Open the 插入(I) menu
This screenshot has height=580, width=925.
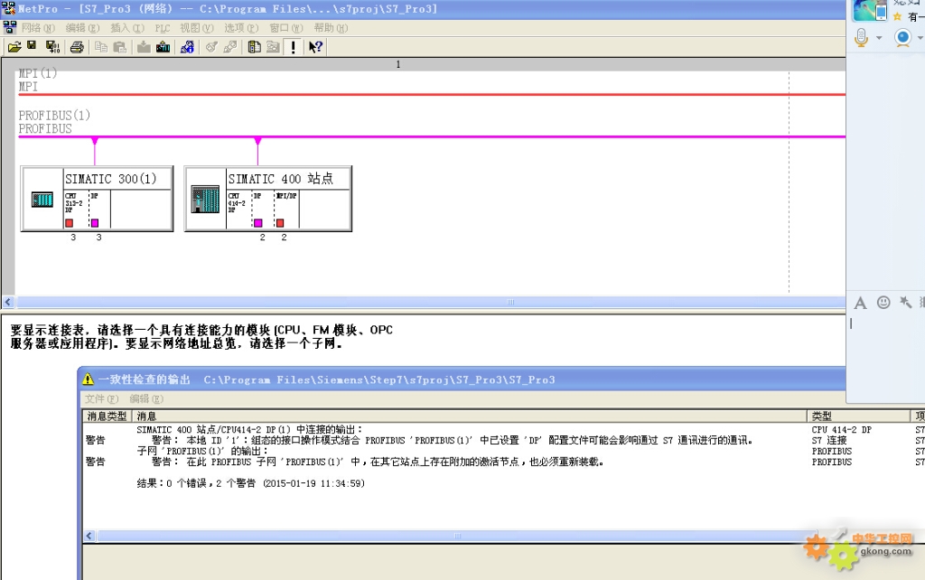click(x=126, y=28)
